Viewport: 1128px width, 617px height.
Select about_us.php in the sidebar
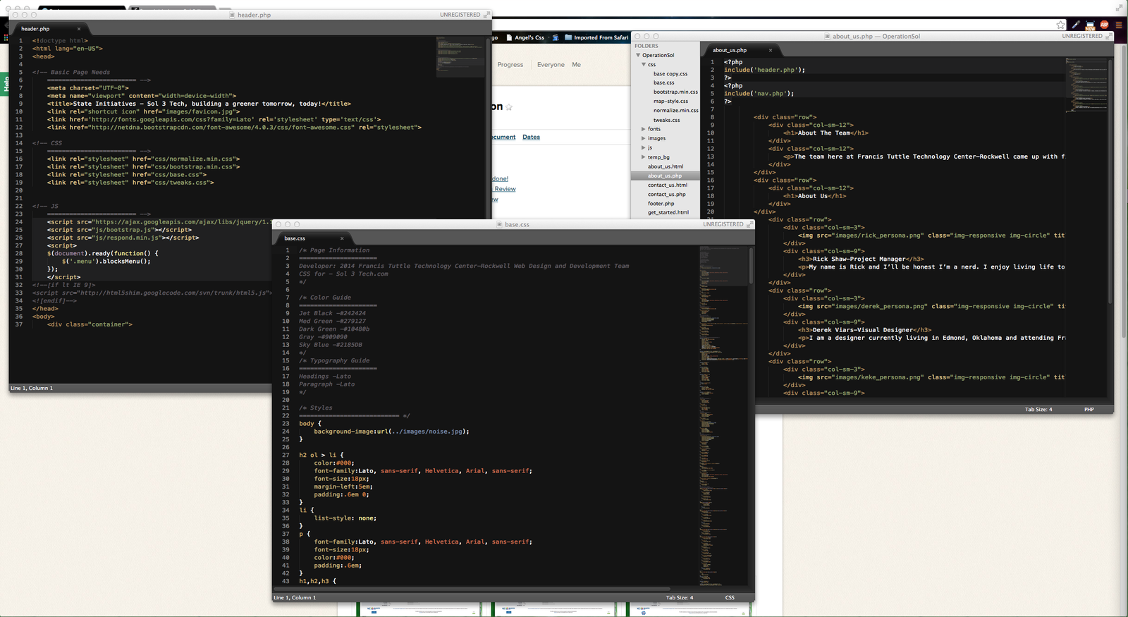[x=665, y=176]
